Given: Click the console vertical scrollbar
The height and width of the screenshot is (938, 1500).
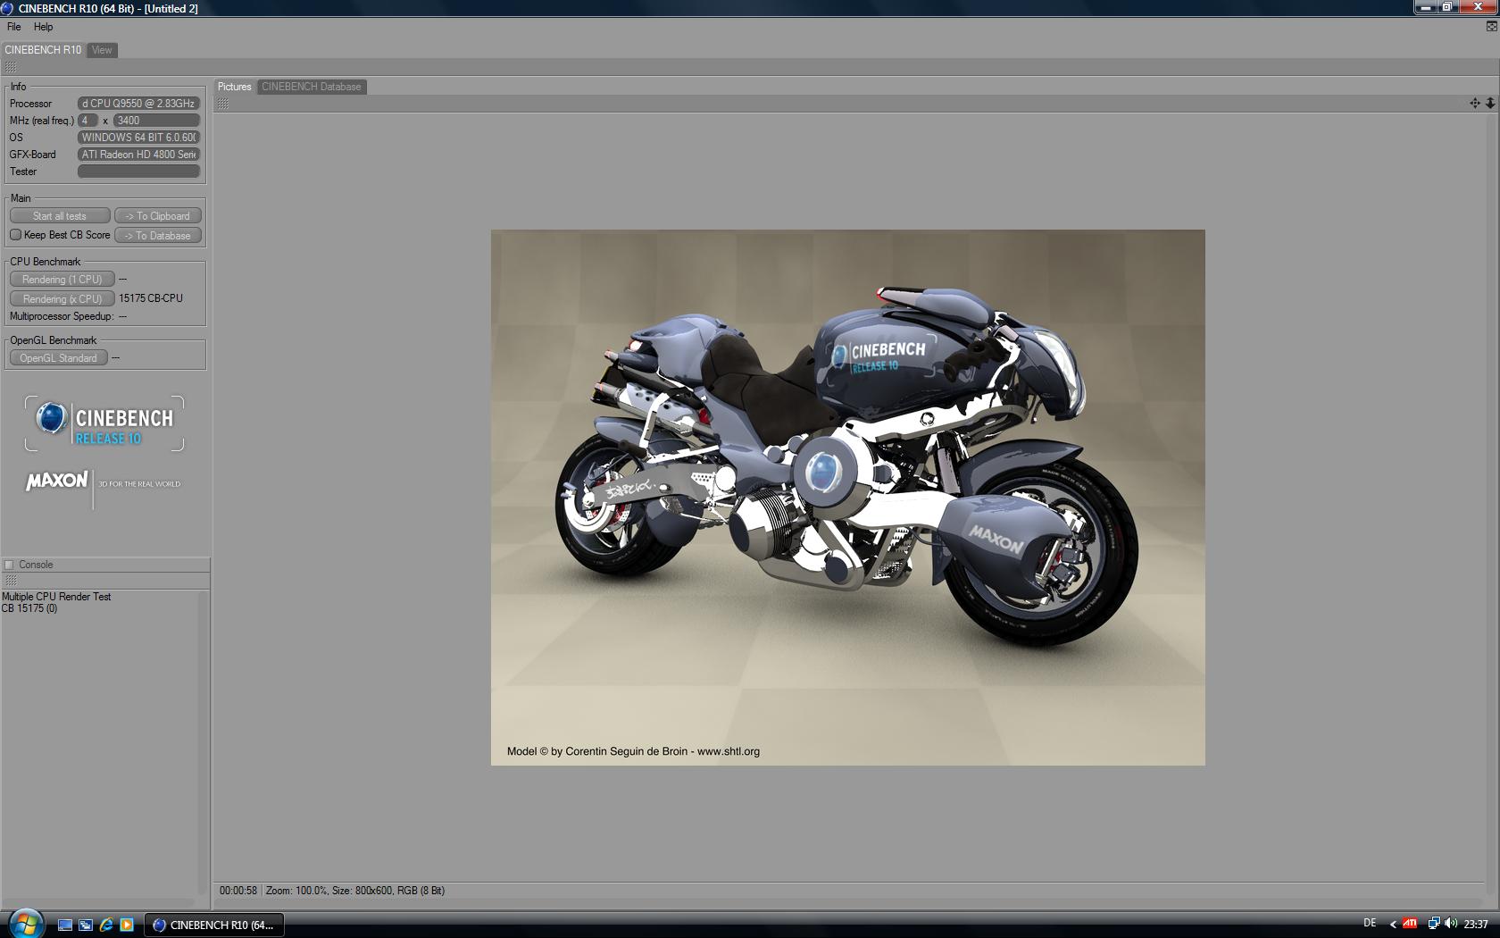Looking at the screenshot, I should 203,743.
